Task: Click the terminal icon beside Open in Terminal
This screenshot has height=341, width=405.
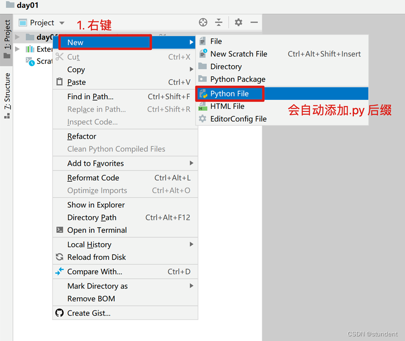Action: click(59, 230)
